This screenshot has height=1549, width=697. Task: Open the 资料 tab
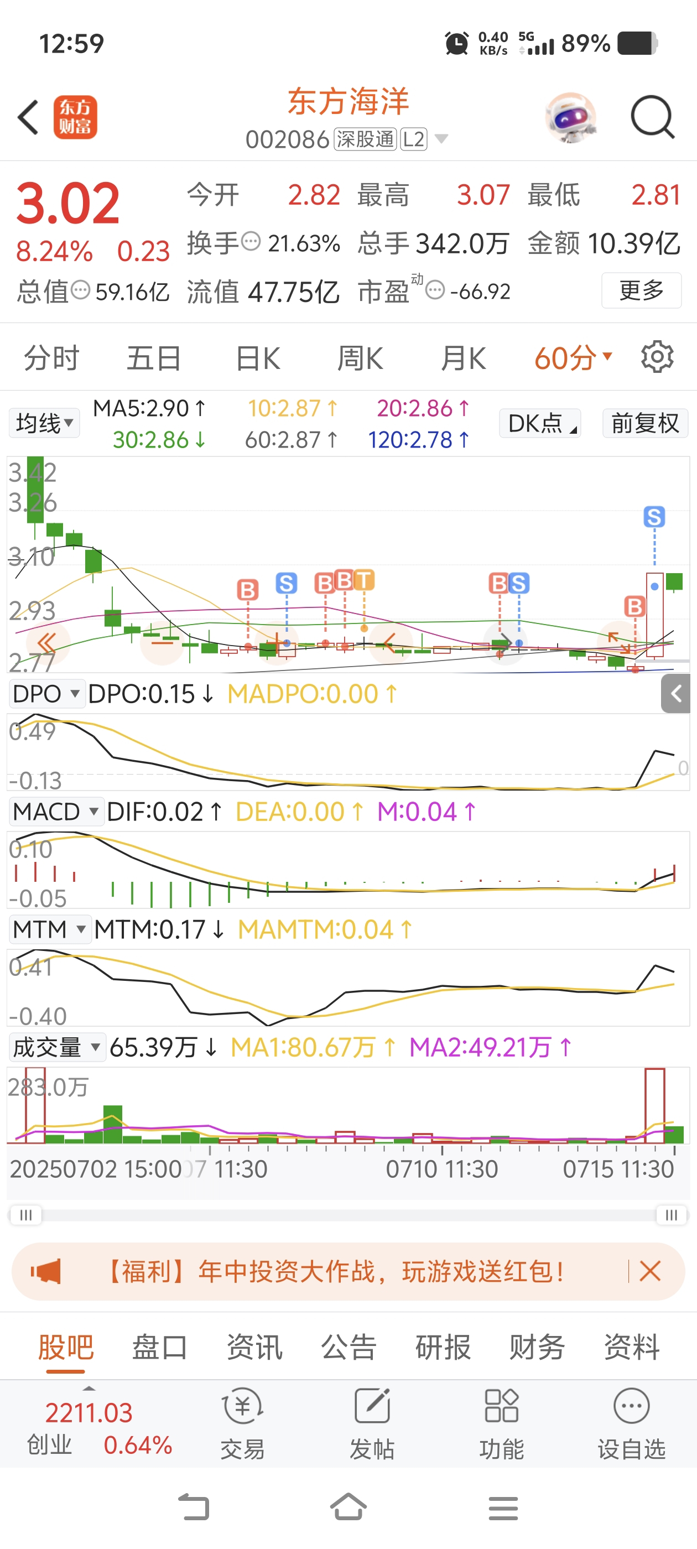click(632, 1347)
